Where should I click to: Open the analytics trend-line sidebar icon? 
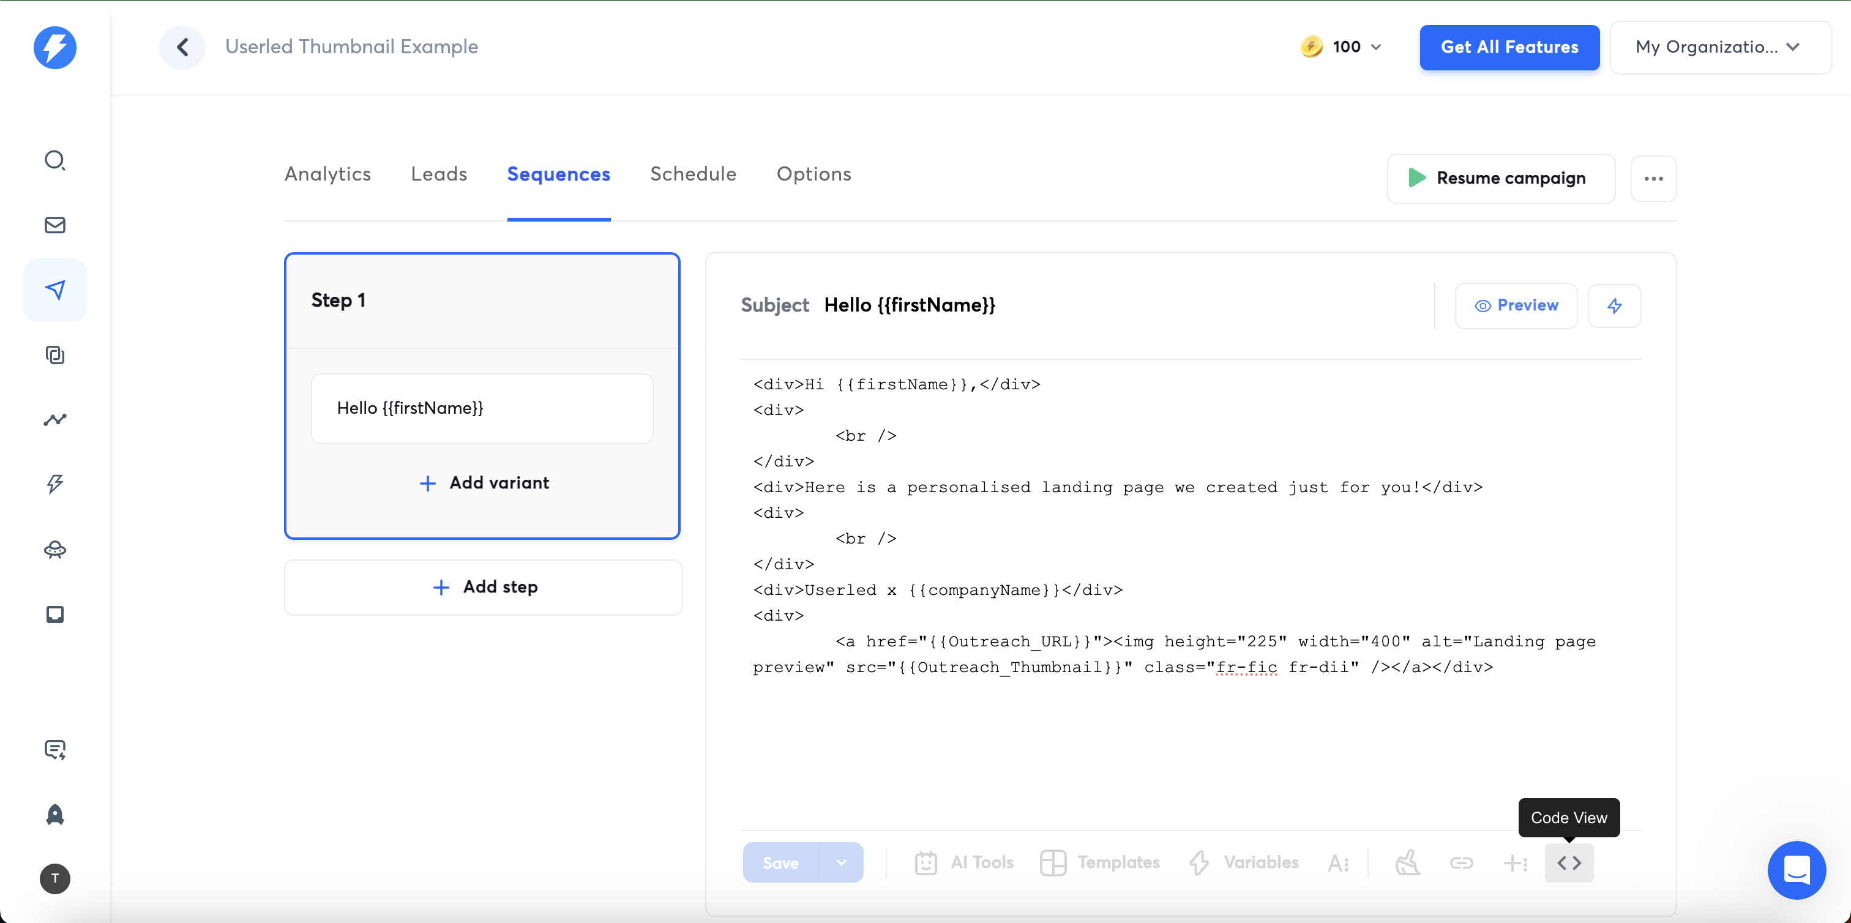[x=54, y=419]
